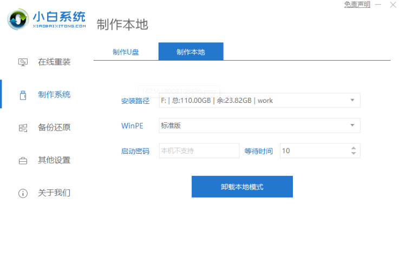Close the 小白系统 window
The height and width of the screenshot is (256, 399).
(x=393, y=4)
